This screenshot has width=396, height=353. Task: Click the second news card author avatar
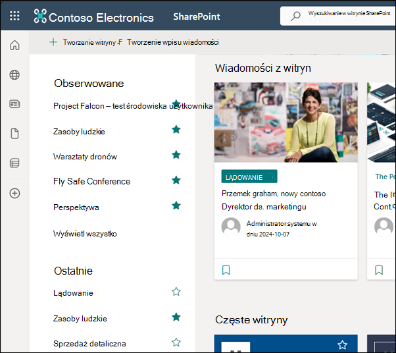point(384,227)
